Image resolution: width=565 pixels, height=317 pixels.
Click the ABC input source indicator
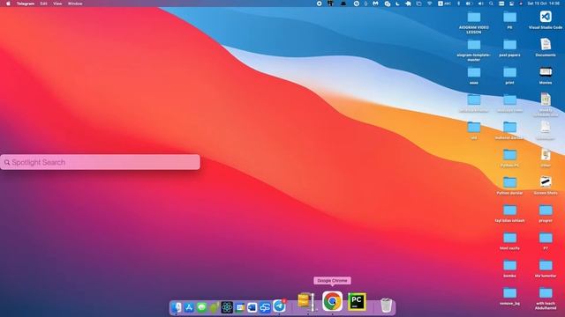(x=444, y=4)
